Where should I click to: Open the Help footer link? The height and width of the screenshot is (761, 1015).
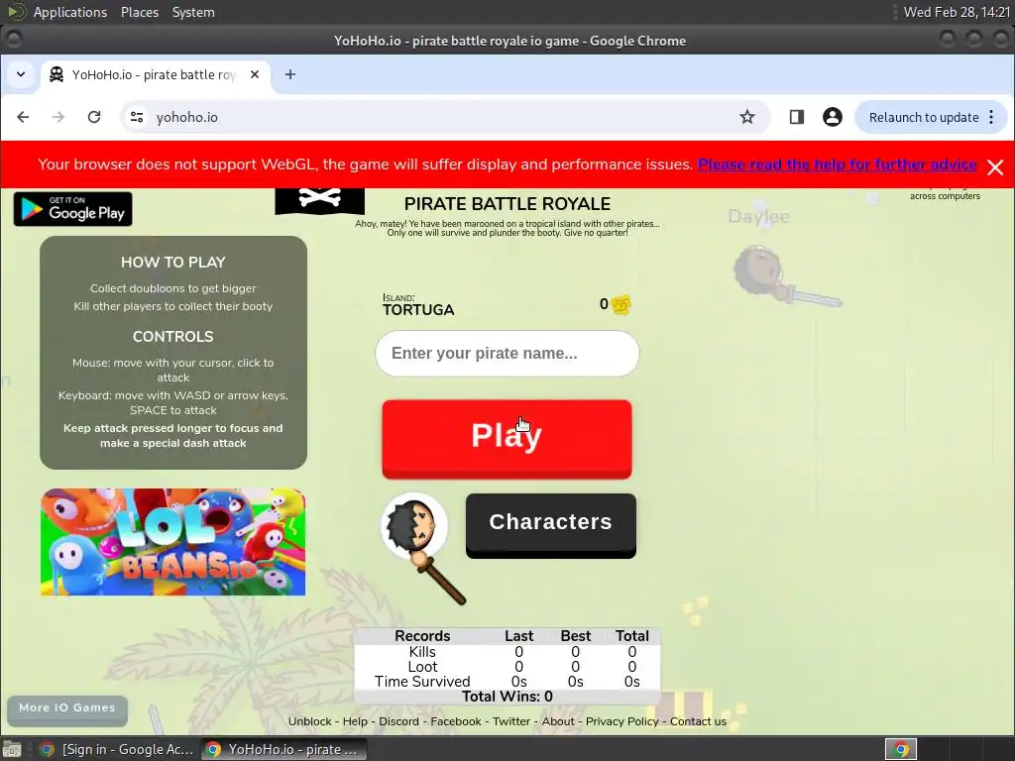(x=355, y=721)
